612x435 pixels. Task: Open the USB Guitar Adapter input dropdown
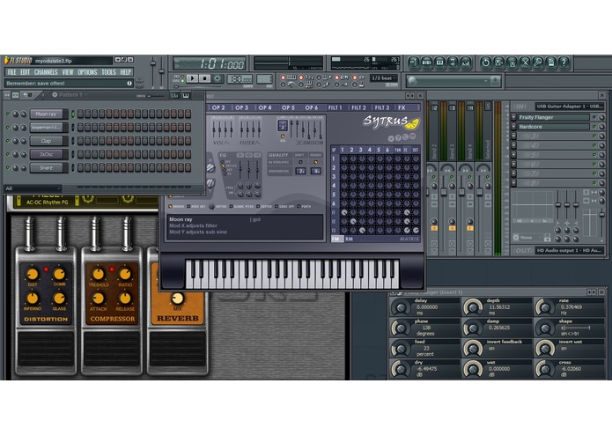point(570,107)
